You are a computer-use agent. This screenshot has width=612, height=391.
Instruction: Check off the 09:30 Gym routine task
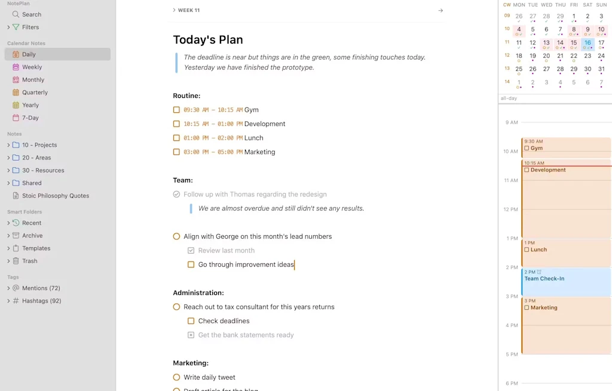[x=177, y=110]
